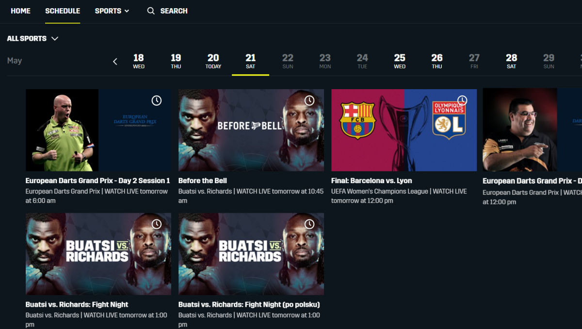Open the SCHEDULE tab in navigation
This screenshot has height=329, width=582.
pyautogui.click(x=63, y=11)
